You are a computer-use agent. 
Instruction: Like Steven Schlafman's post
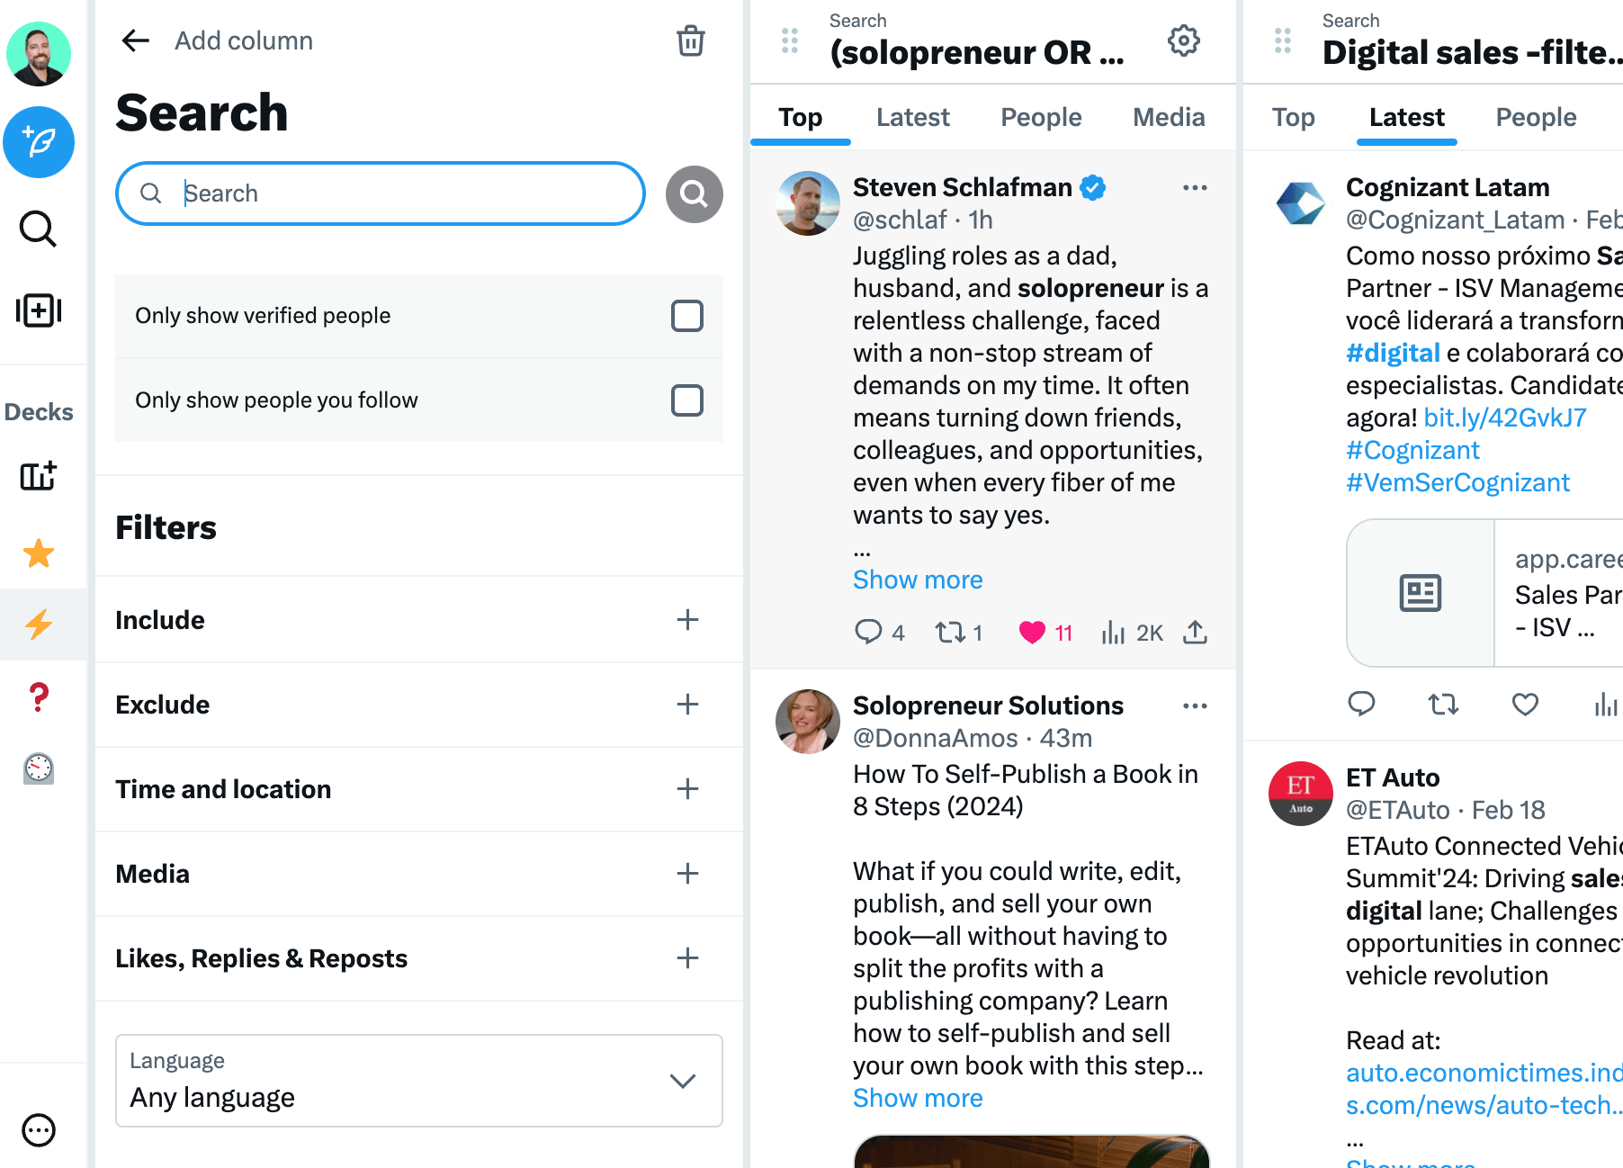(1032, 633)
